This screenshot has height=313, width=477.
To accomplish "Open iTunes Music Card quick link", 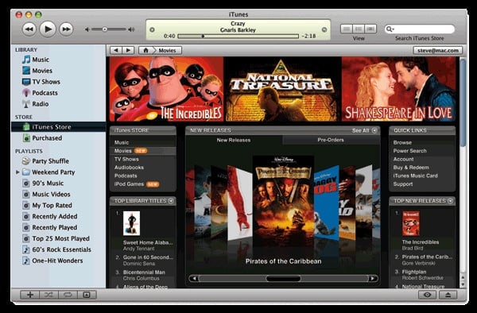I will tap(415, 176).
